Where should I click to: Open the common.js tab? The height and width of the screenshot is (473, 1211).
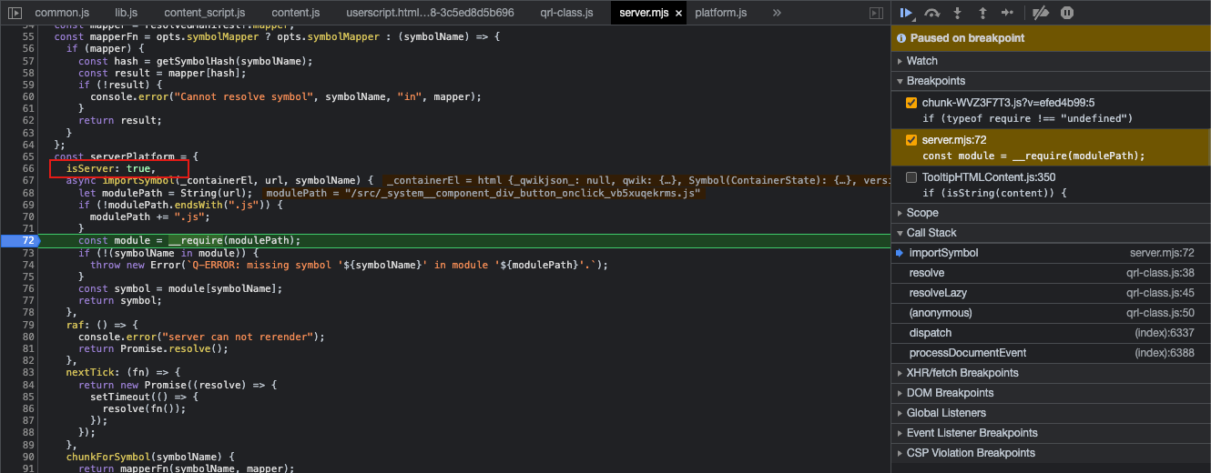60,13
